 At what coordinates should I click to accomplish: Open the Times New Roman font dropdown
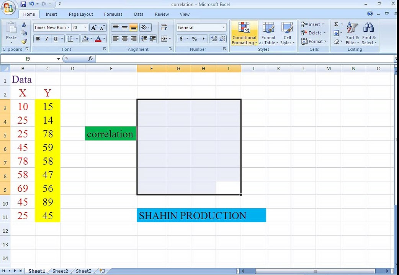coord(68,27)
